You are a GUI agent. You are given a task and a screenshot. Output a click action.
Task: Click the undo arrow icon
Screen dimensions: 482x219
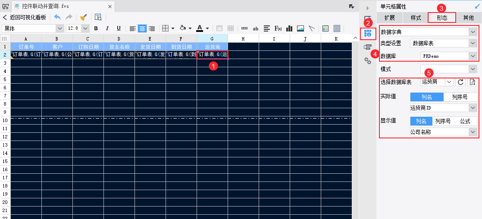pyautogui.click(x=57, y=17)
